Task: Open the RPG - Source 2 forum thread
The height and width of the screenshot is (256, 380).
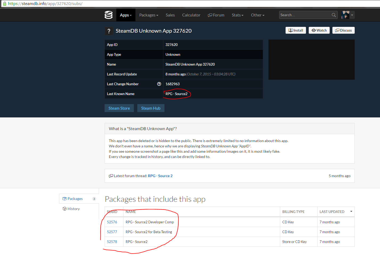Action: pos(160,176)
